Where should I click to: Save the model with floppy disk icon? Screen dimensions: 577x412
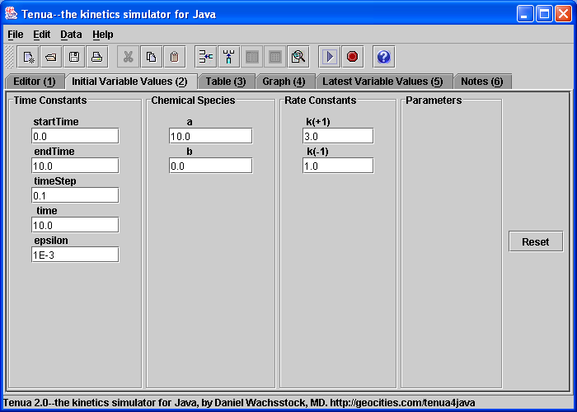(x=74, y=57)
